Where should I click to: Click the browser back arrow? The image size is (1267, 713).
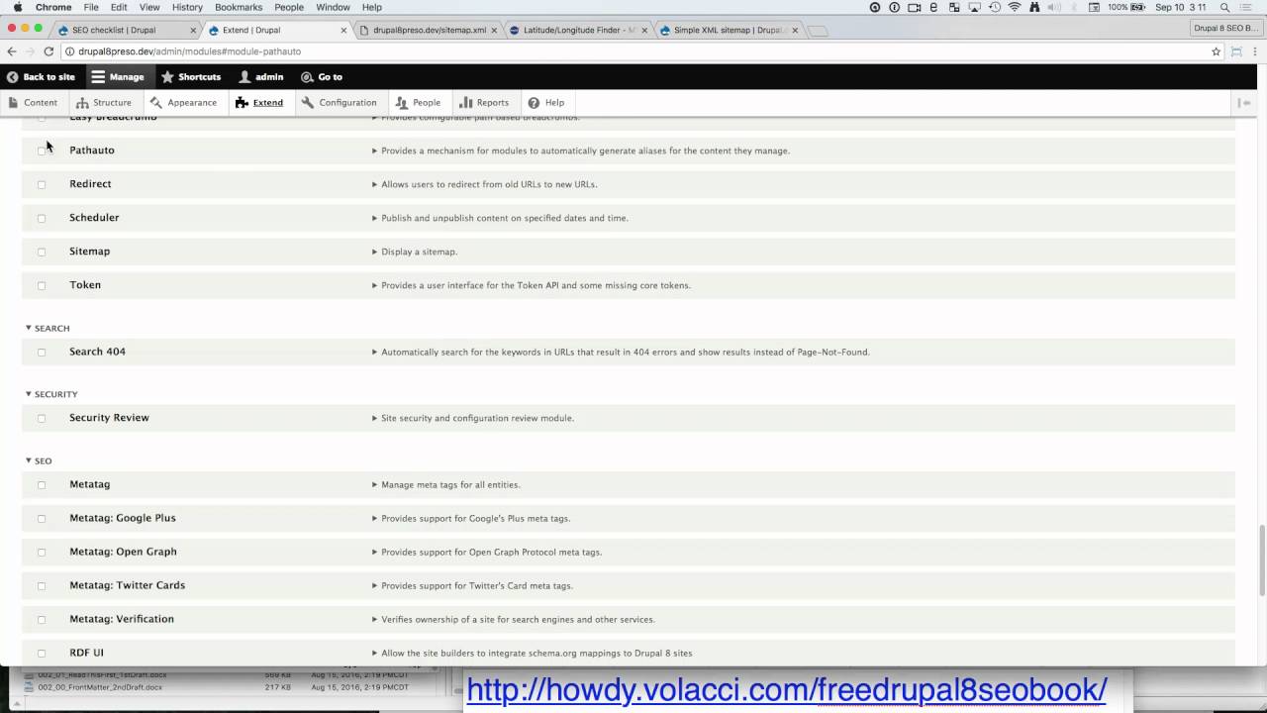pyautogui.click(x=12, y=51)
